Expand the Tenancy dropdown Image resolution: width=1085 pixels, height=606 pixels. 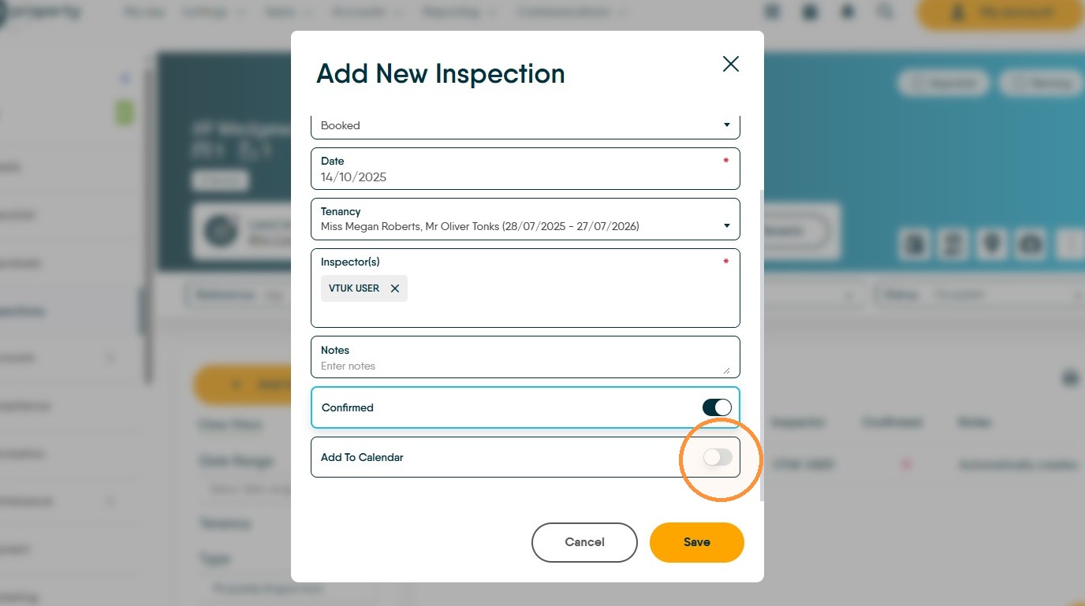tap(525, 219)
